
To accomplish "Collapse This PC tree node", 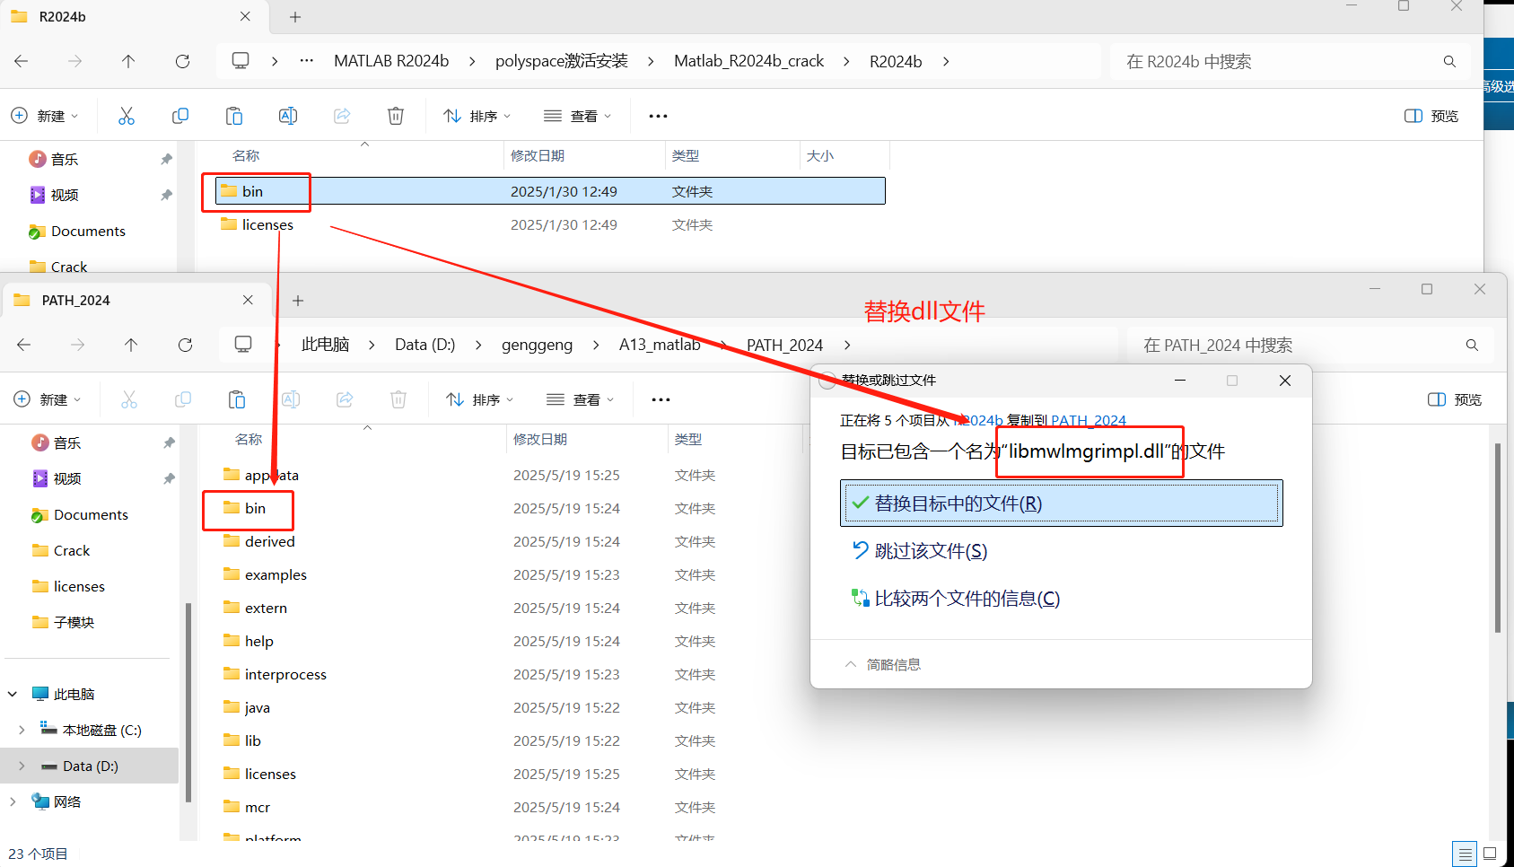I will [13, 694].
